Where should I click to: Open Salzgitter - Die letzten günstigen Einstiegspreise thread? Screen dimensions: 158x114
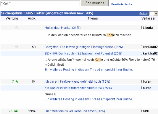pos(84,47)
